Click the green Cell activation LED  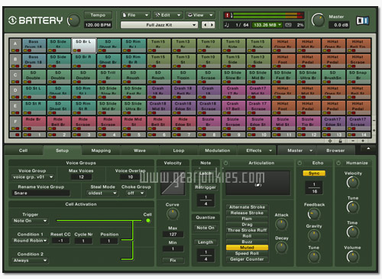(148, 220)
